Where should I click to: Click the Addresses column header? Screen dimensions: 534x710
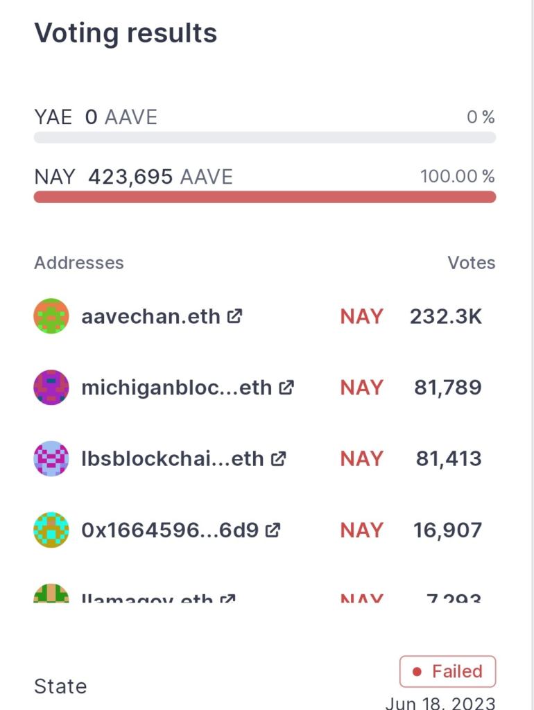[x=79, y=263]
